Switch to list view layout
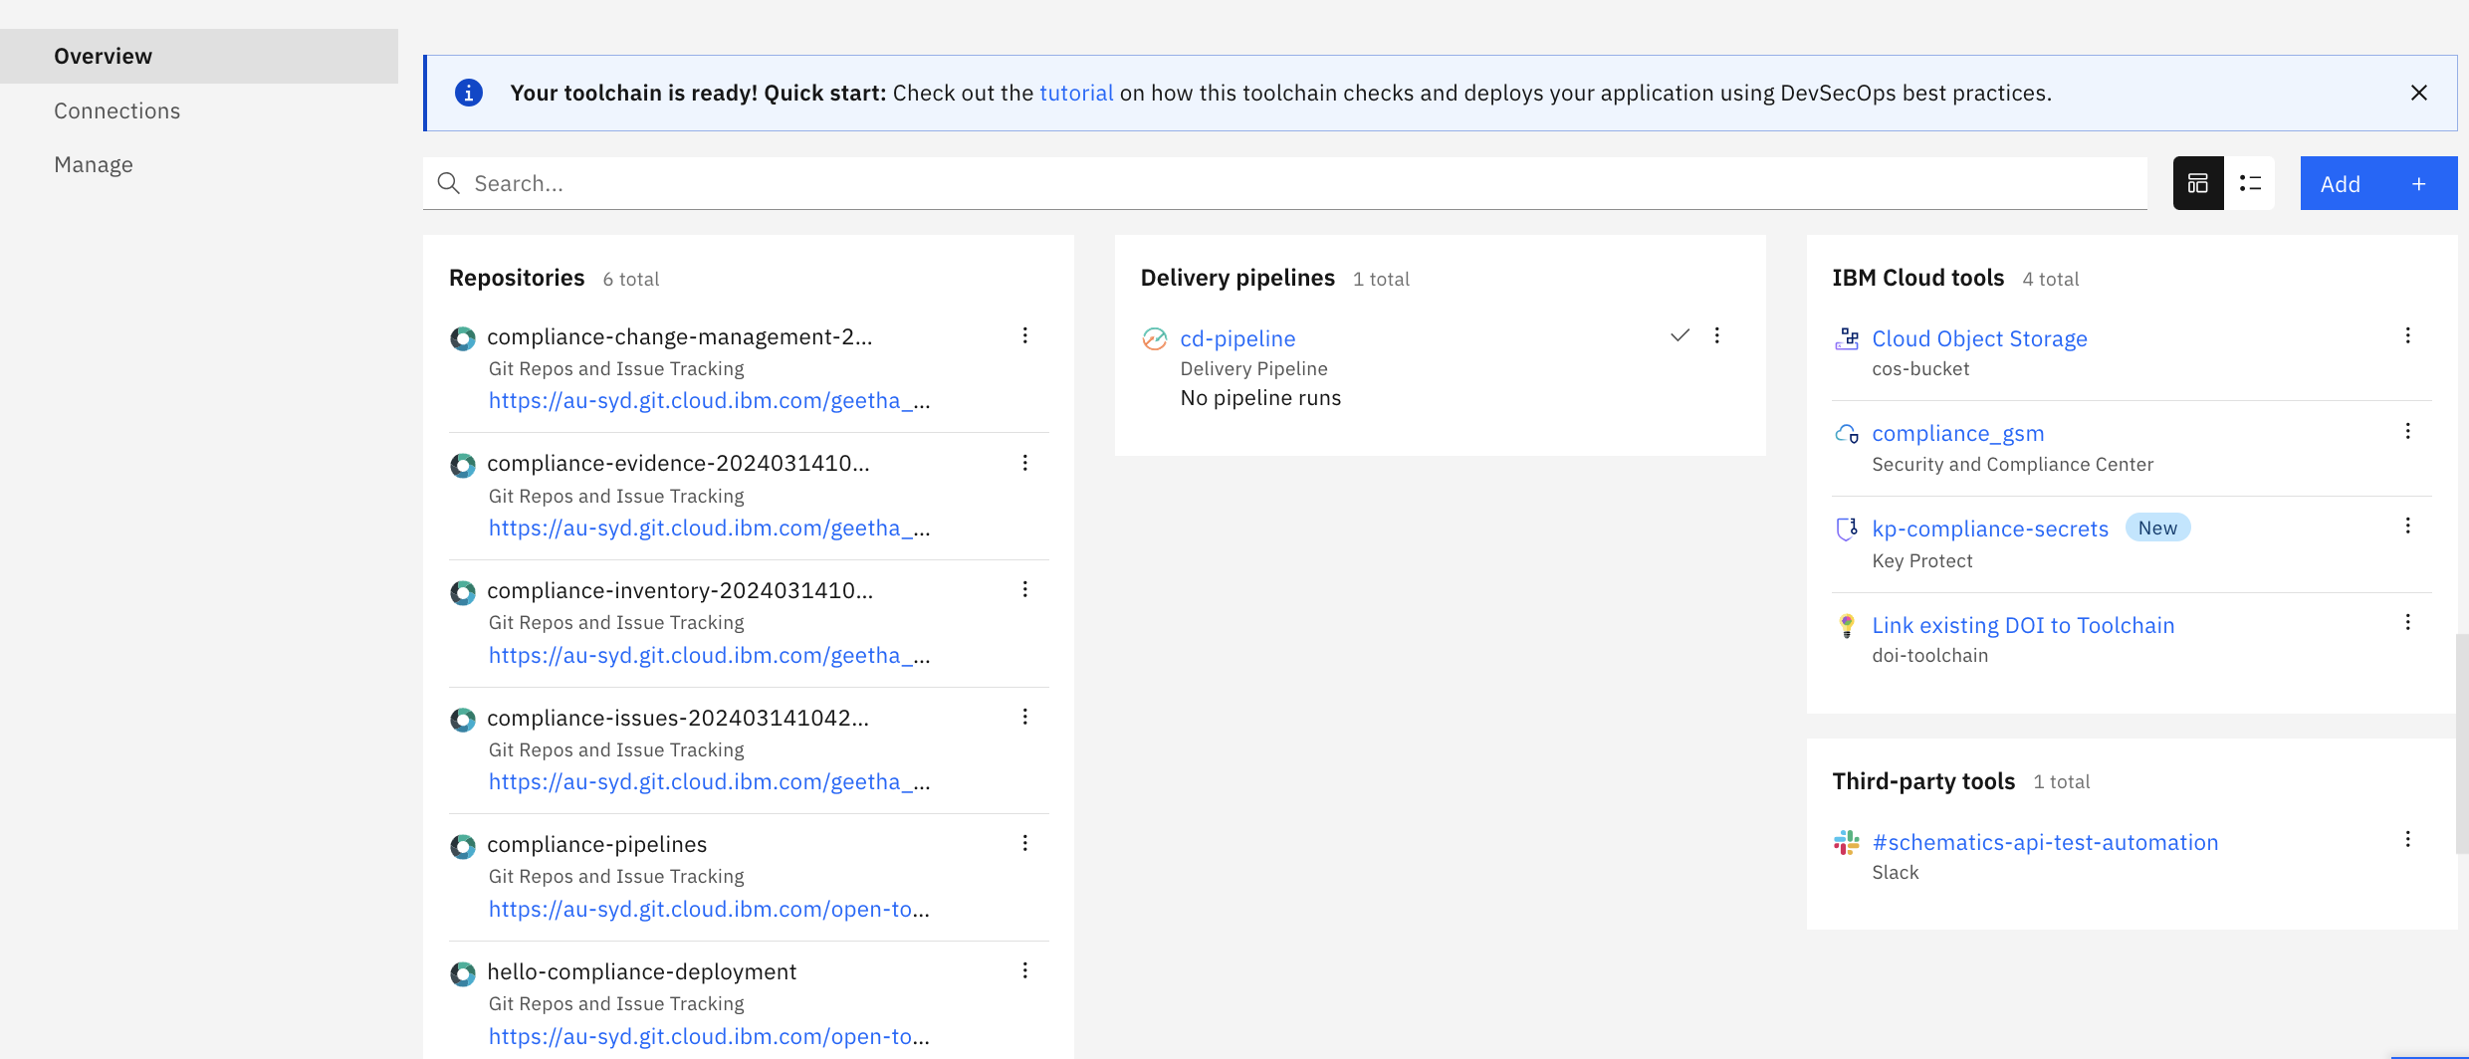This screenshot has width=2469, height=1059. (x=2250, y=183)
